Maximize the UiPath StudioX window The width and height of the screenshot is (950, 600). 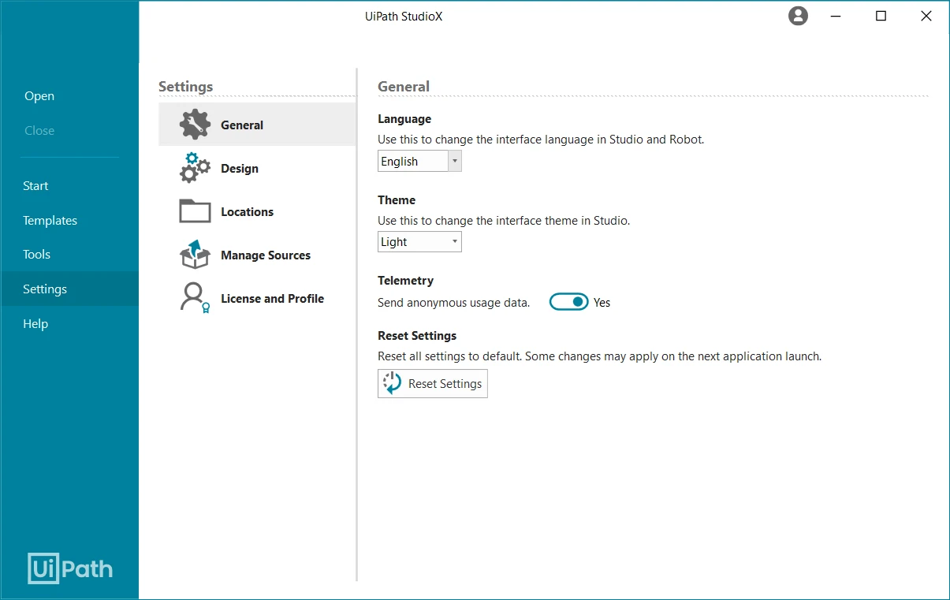point(881,16)
